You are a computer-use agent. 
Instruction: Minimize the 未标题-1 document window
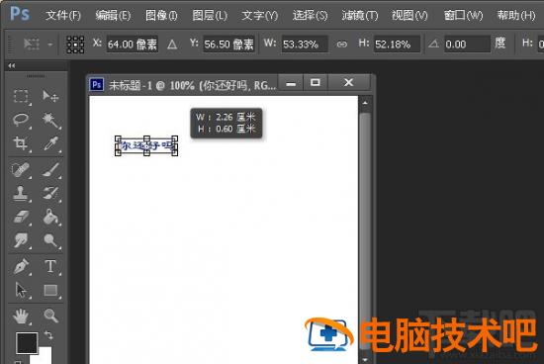click(x=291, y=83)
